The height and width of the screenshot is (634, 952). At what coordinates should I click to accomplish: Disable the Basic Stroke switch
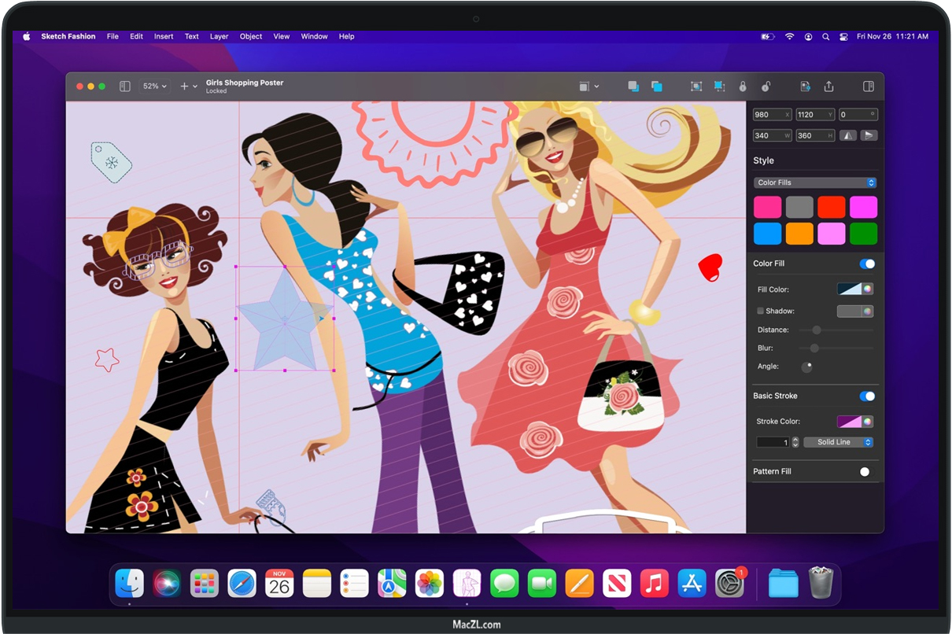point(866,396)
